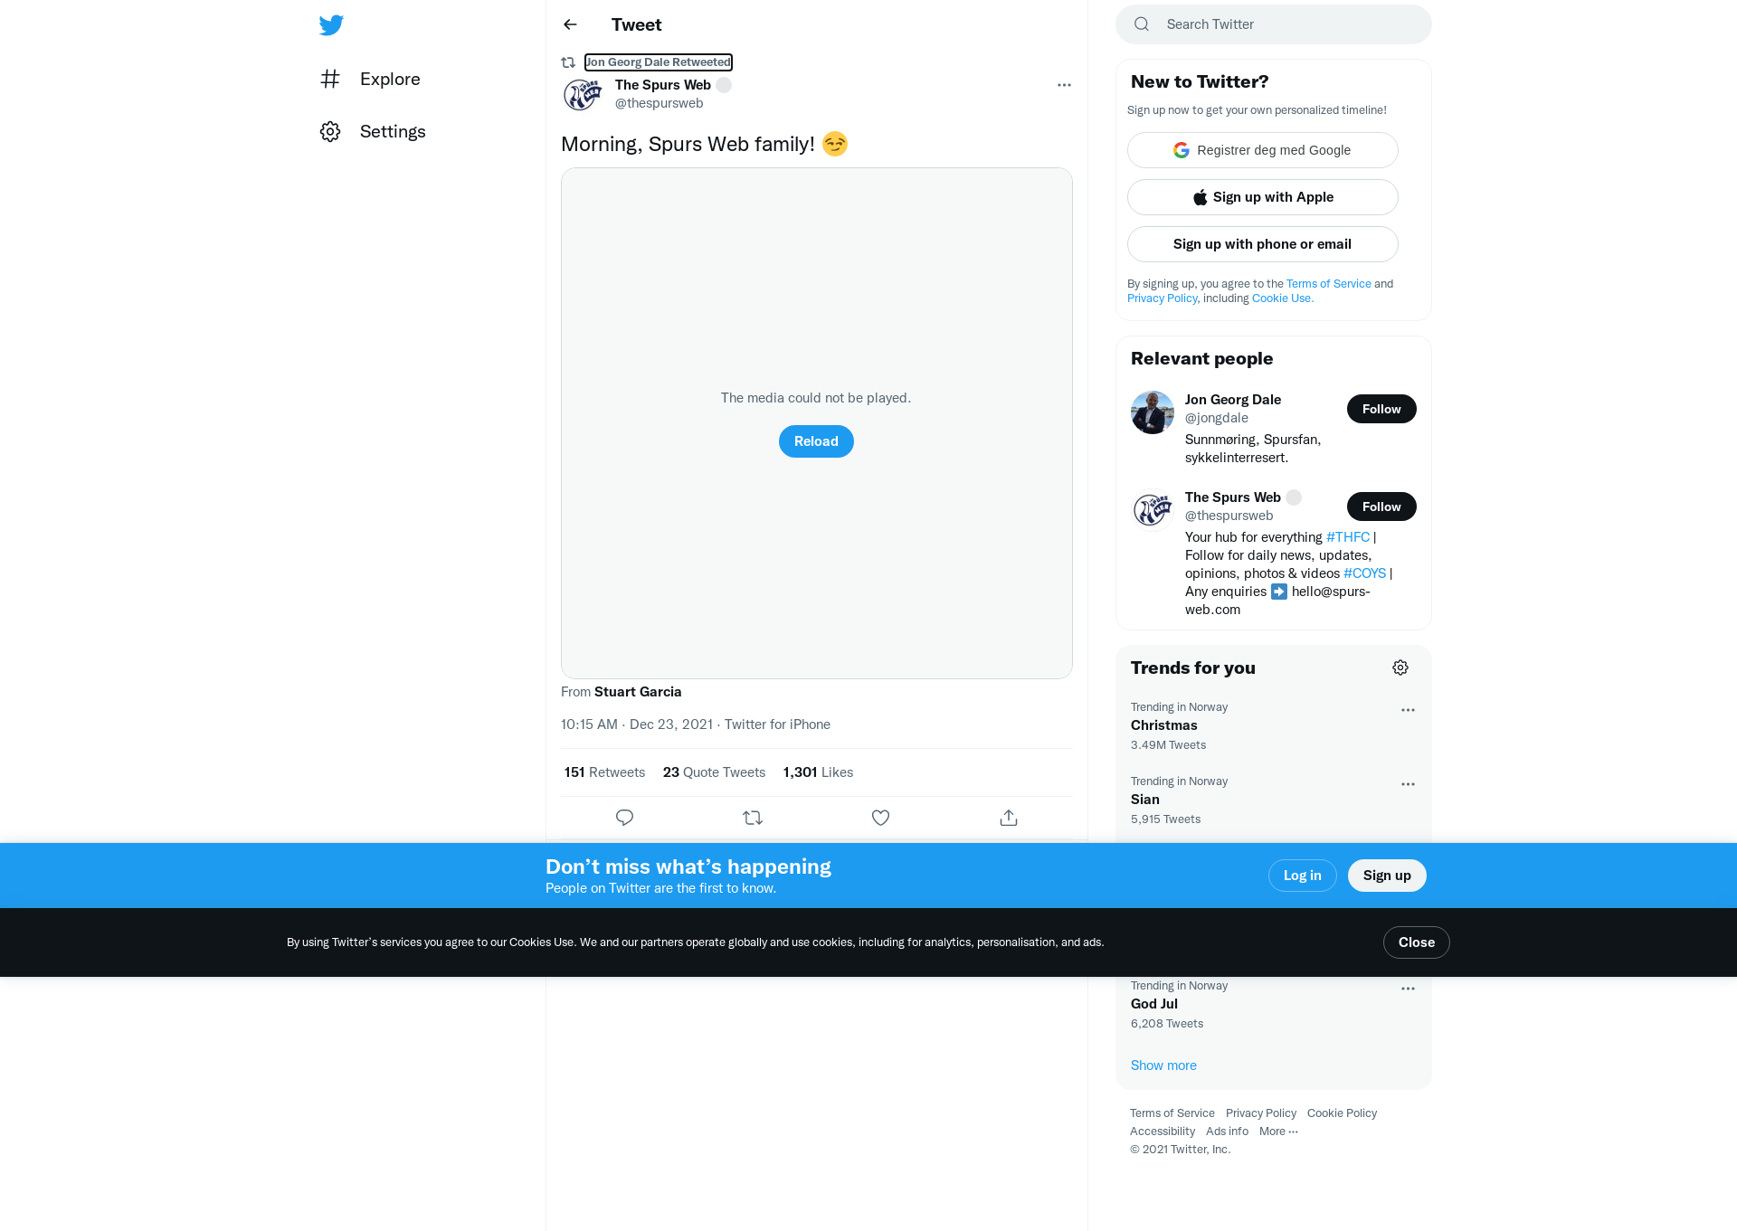The width and height of the screenshot is (1737, 1231).
Task: Follow The Spurs Web account
Action: coord(1381,507)
